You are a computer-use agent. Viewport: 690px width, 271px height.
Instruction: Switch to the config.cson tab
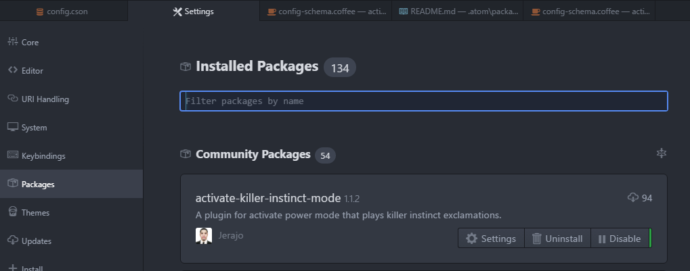(x=64, y=11)
